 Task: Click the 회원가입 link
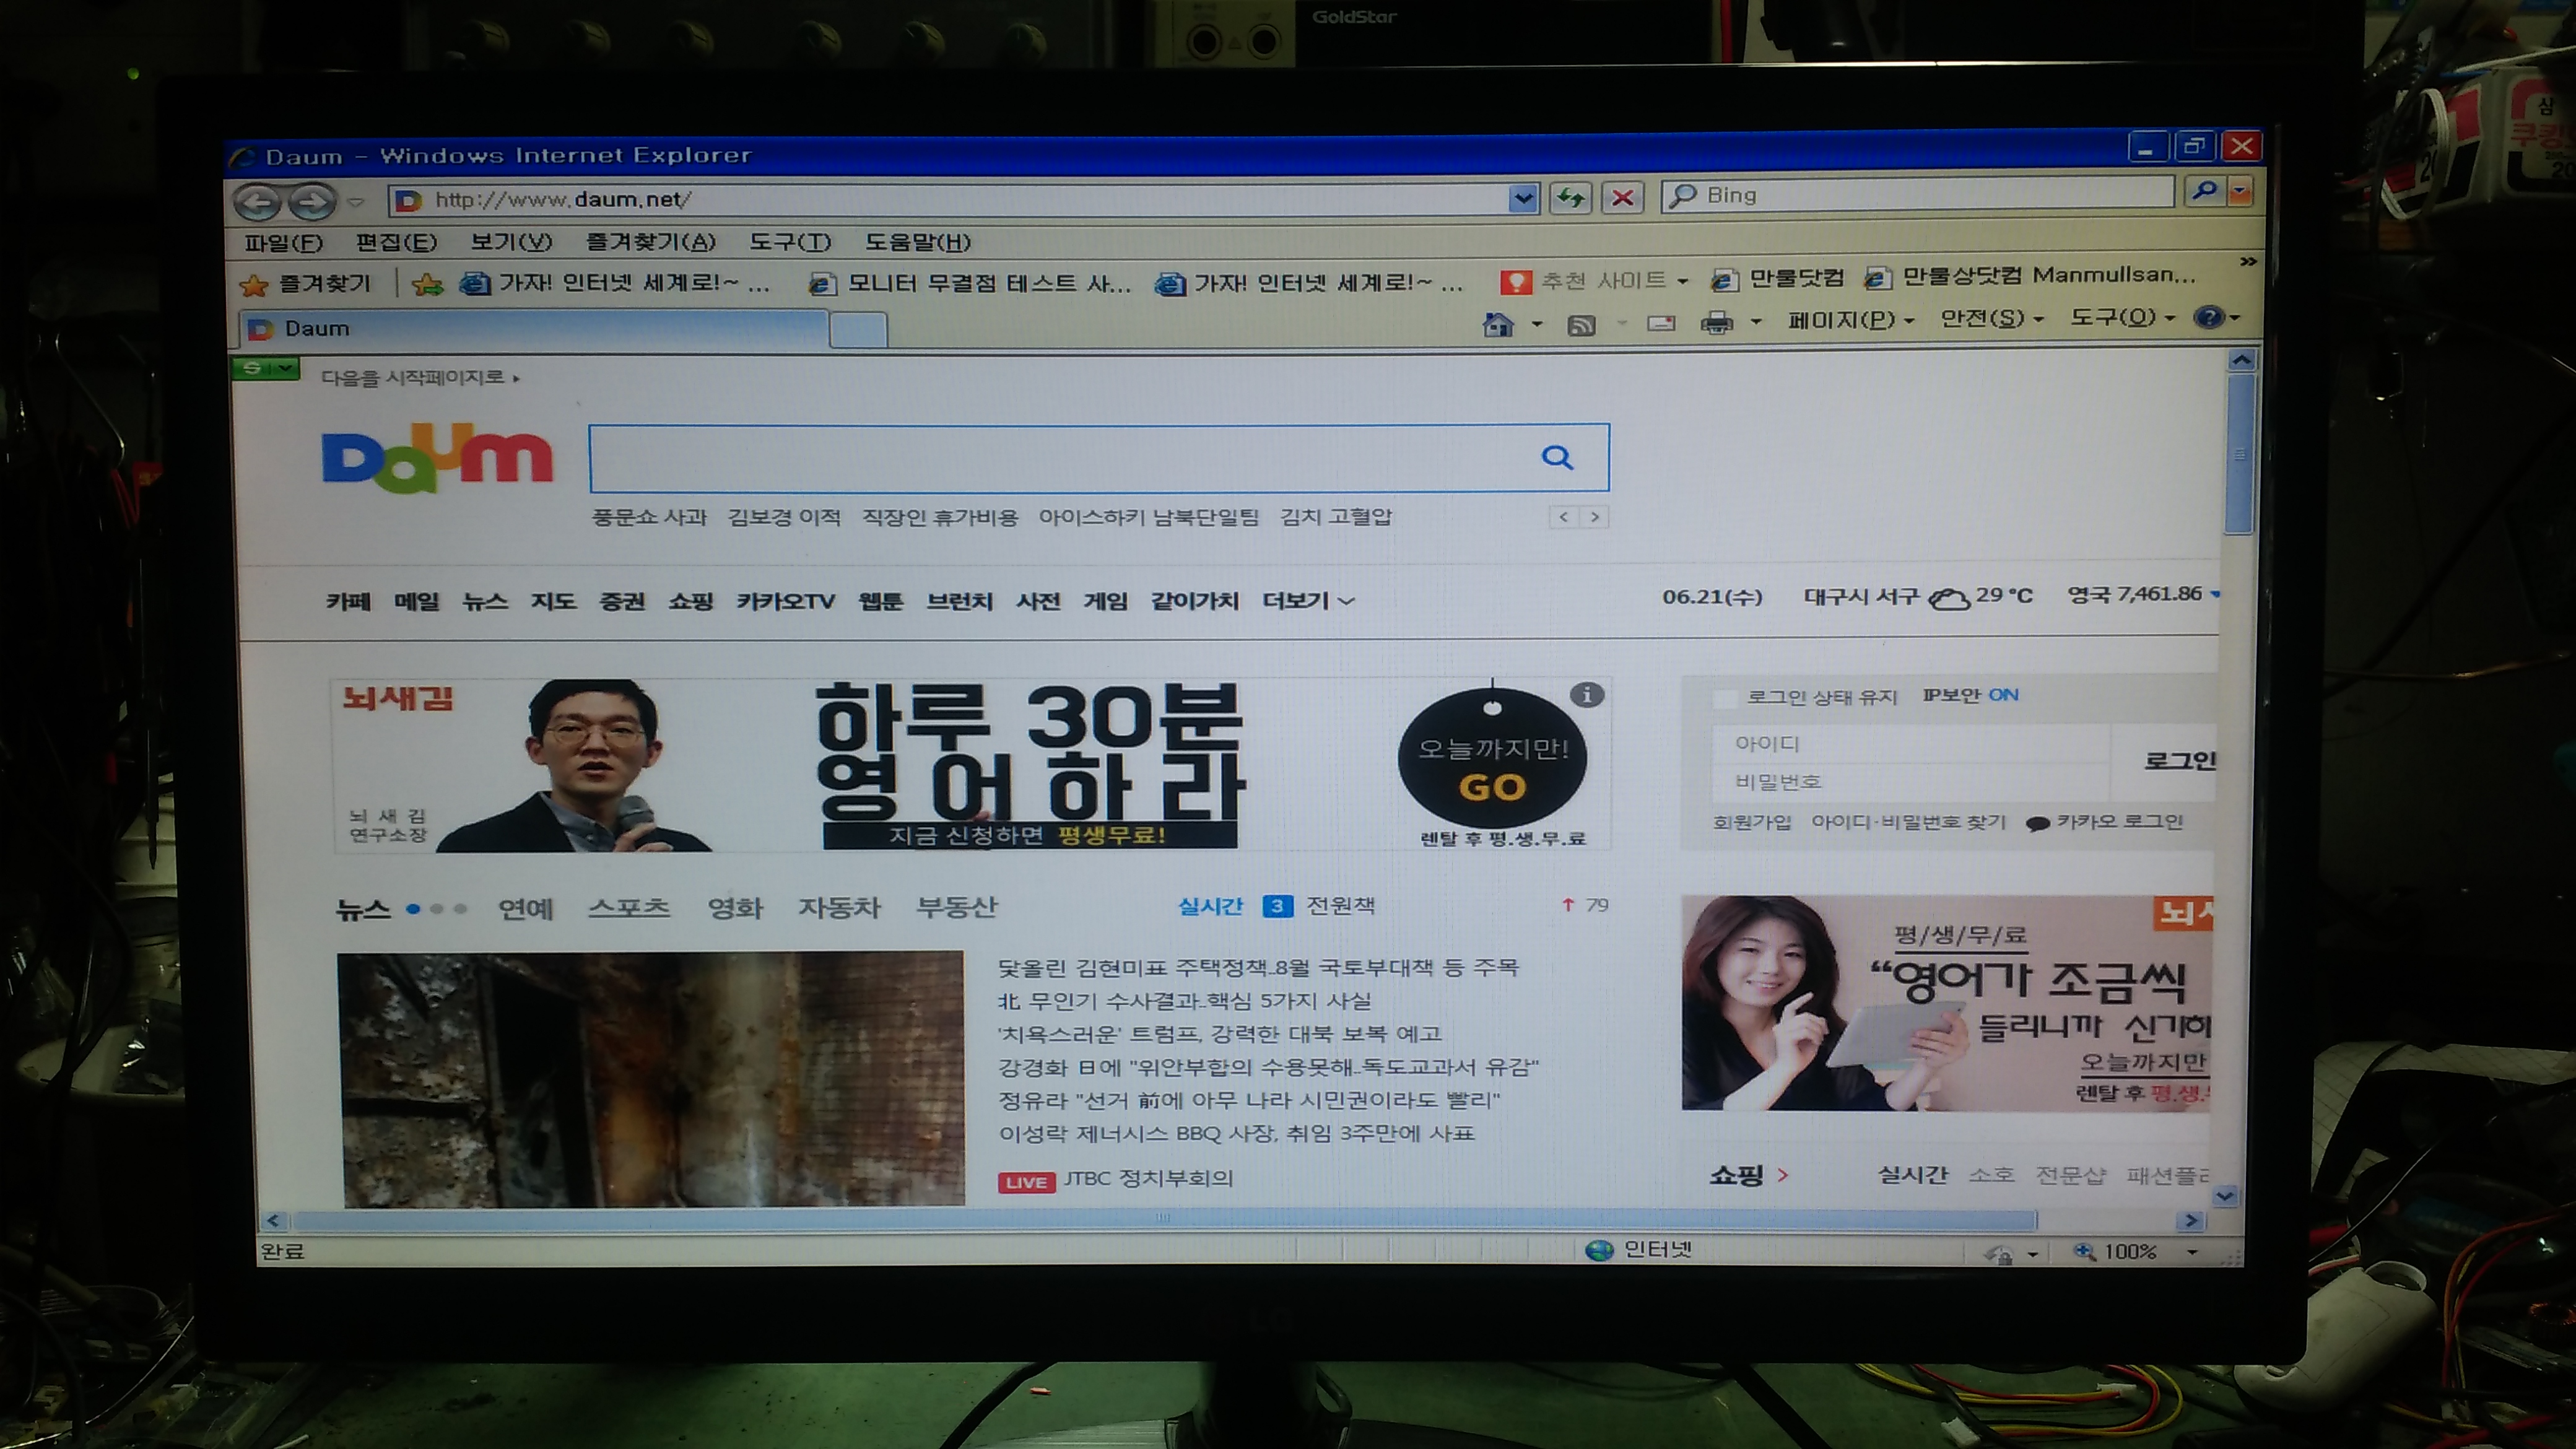coord(1752,822)
